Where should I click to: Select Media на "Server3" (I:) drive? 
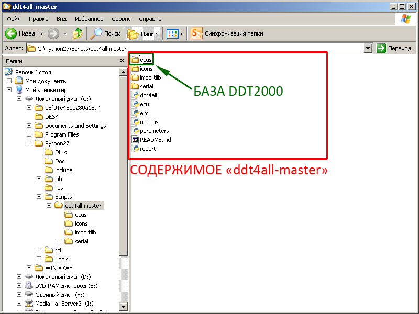click(x=59, y=304)
